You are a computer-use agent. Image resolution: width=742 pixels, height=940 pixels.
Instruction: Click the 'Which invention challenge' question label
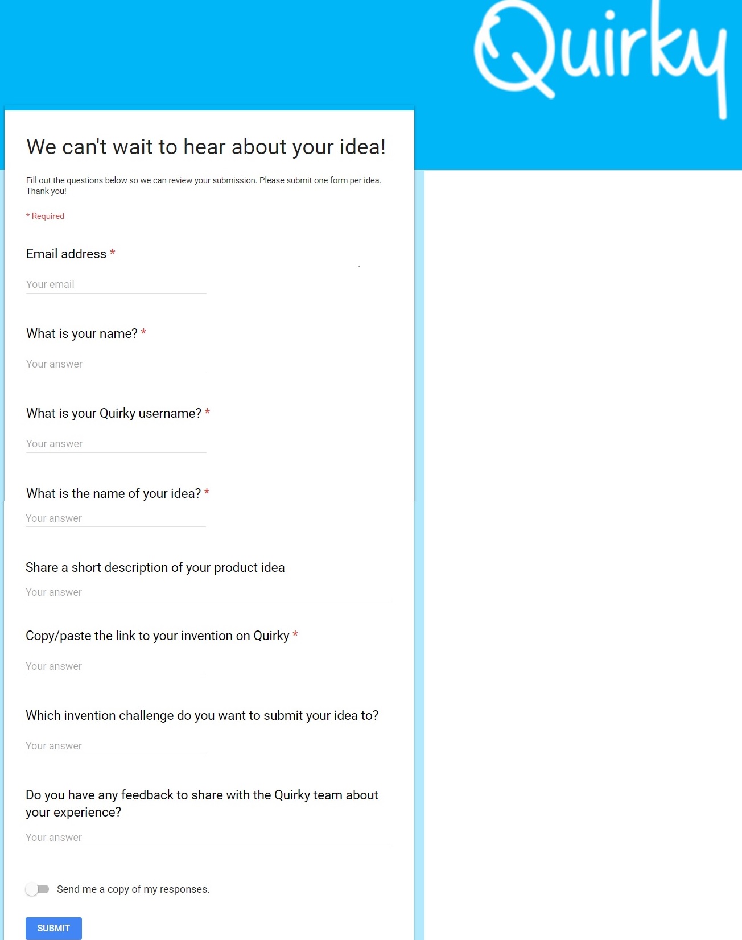[x=202, y=715]
